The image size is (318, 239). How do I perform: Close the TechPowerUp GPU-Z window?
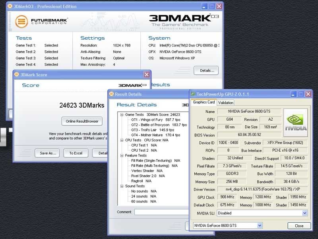(308, 94)
